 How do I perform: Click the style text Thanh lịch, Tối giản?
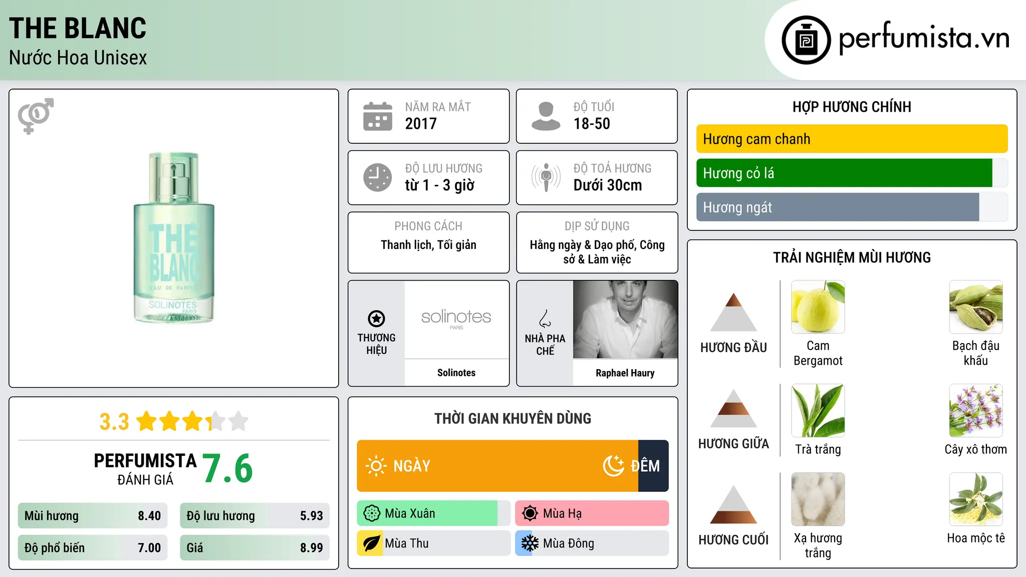[x=428, y=245]
